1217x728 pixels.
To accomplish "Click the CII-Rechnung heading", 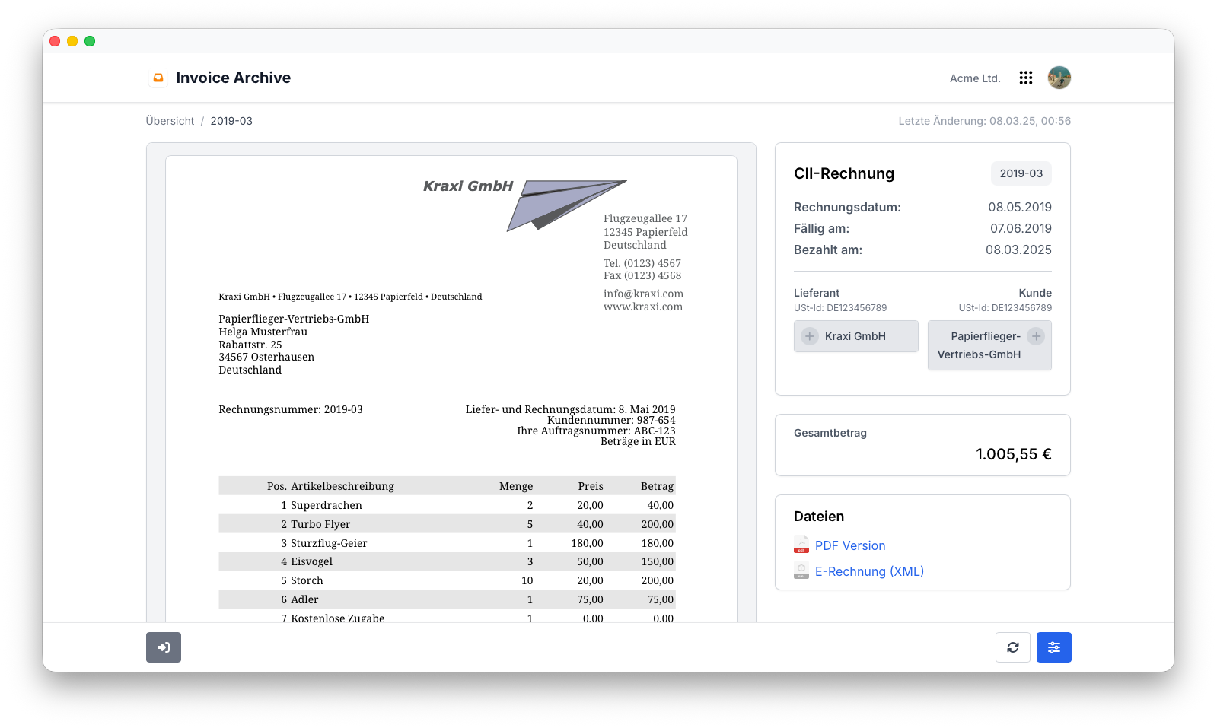I will click(x=844, y=173).
